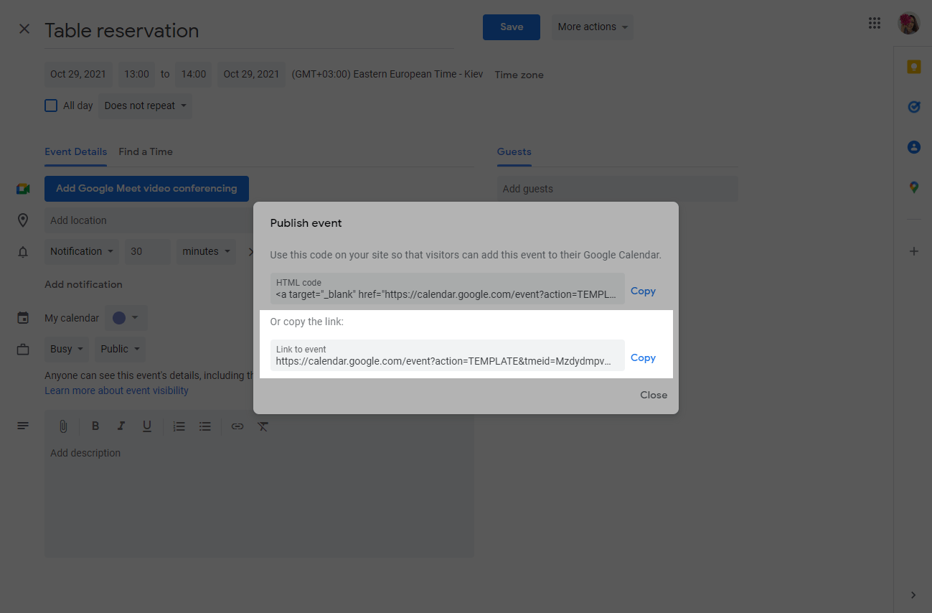932x613 pixels.
Task: Copy the Link to event URL
Action: point(643,357)
